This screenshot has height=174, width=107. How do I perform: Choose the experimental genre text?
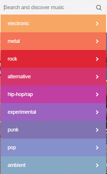(22, 112)
